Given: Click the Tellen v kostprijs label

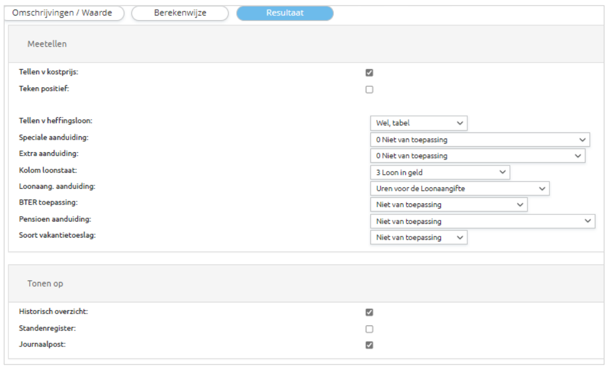Looking at the screenshot, I should click(x=49, y=72).
